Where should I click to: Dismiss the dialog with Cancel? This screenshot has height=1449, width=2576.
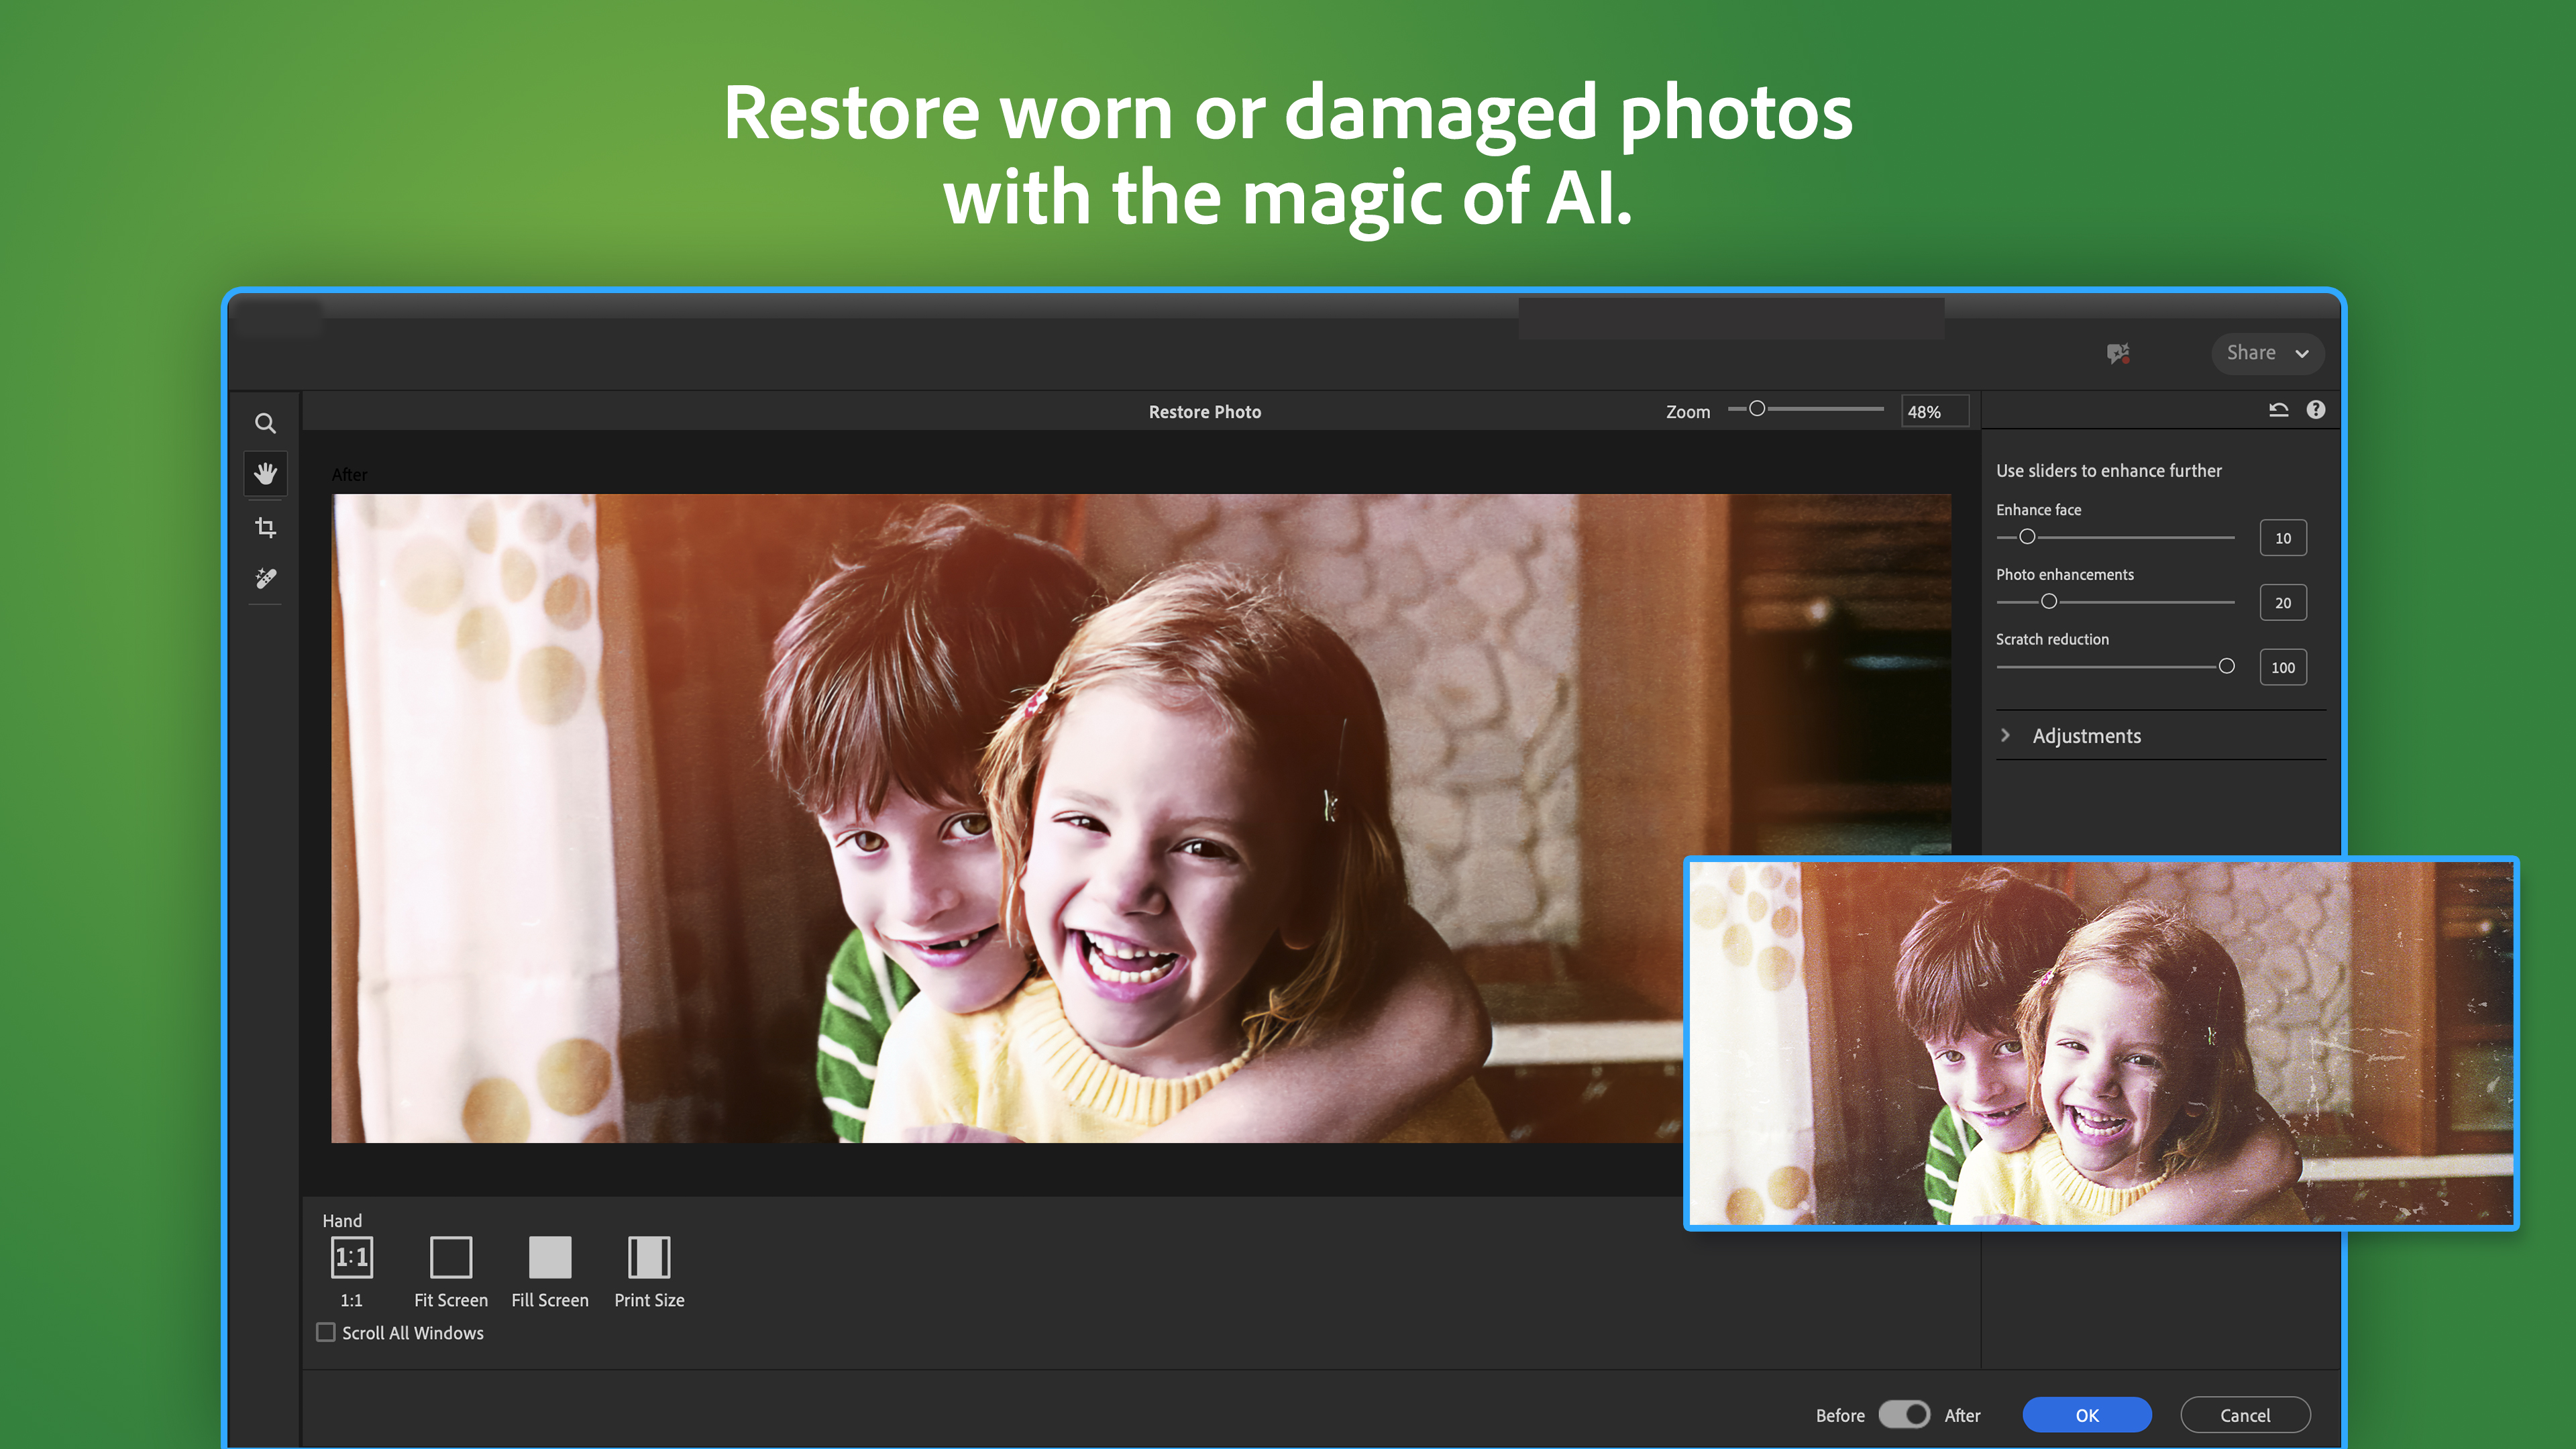click(x=2245, y=1414)
